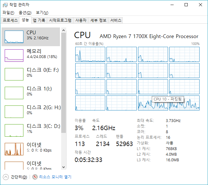Switch to the 프로세스 tab
The image size is (208, 185).
(10, 20)
